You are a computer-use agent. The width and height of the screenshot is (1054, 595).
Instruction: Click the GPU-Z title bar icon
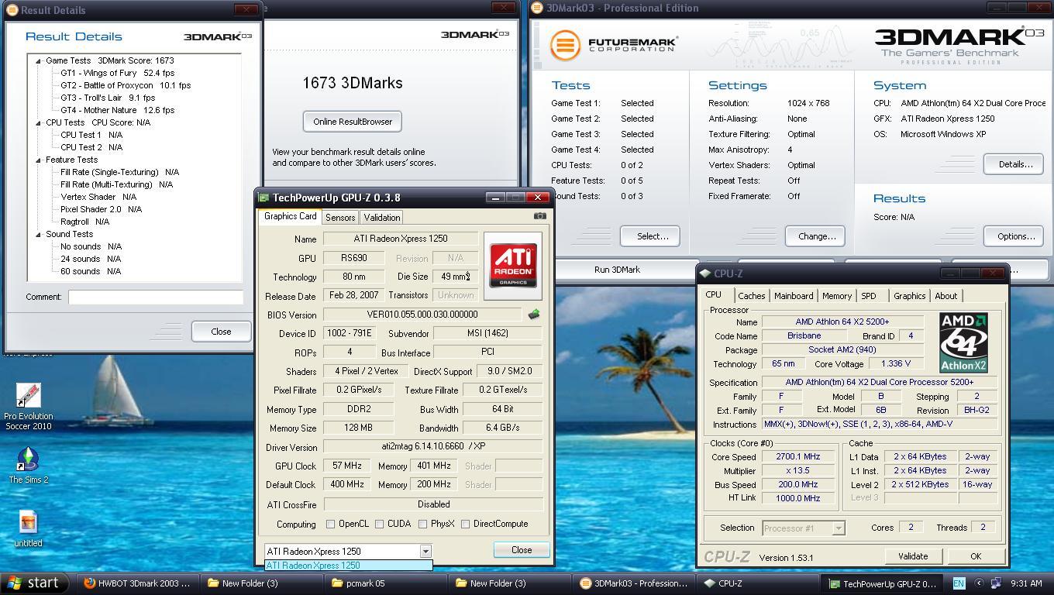(263, 198)
